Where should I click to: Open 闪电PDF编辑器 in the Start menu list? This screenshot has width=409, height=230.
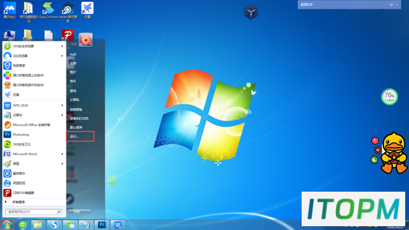click(x=34, y=193)
